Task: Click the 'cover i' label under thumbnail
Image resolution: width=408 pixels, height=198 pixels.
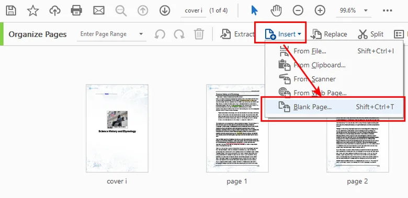Action: tap(117, 181)
